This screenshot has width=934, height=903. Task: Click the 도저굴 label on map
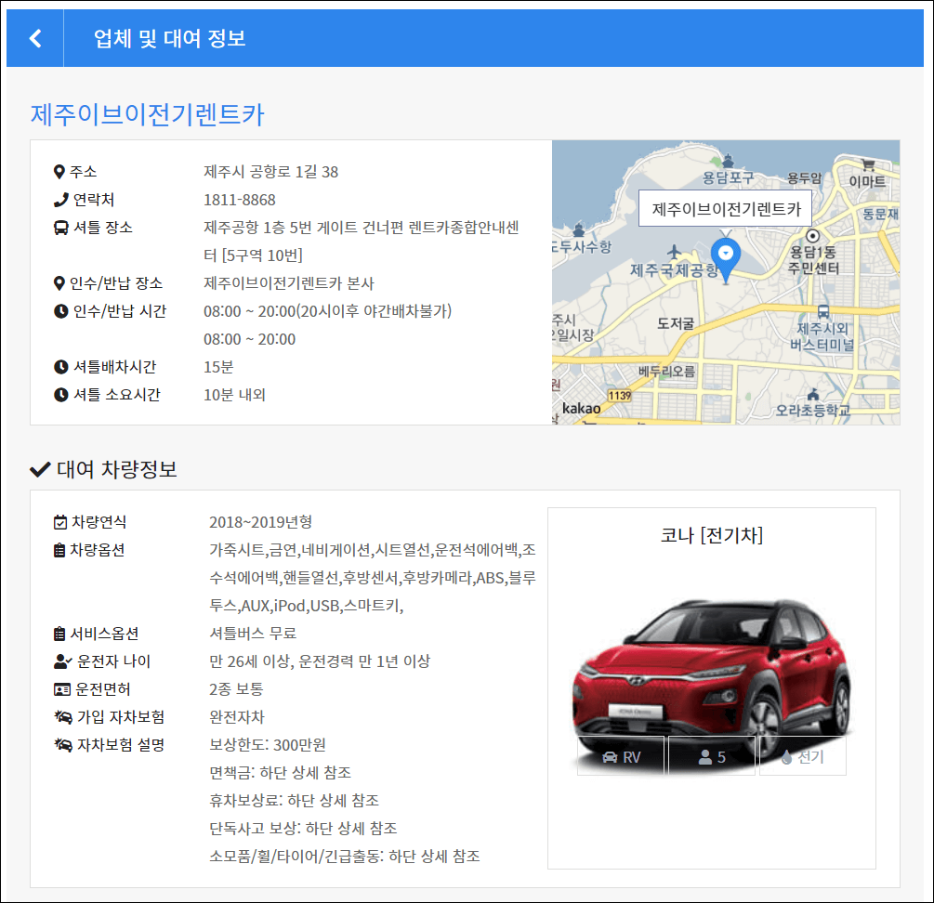tap(676, 323)
